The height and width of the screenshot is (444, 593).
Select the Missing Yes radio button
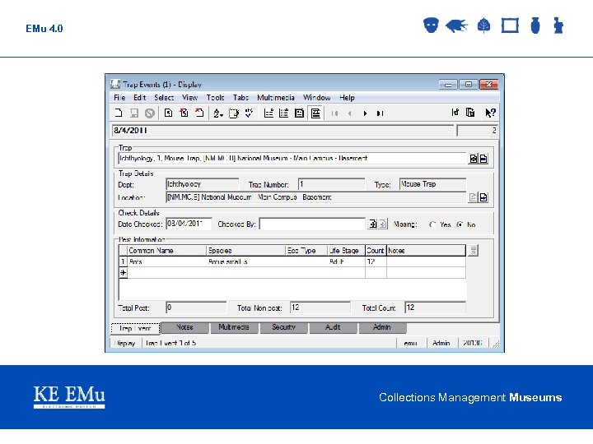tap(432, 224)
